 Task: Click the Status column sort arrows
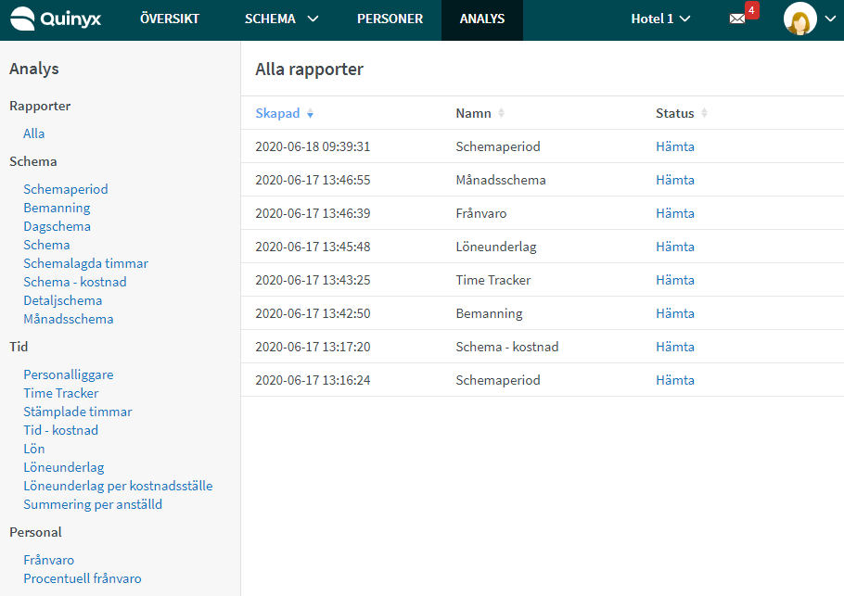(704, 113)
